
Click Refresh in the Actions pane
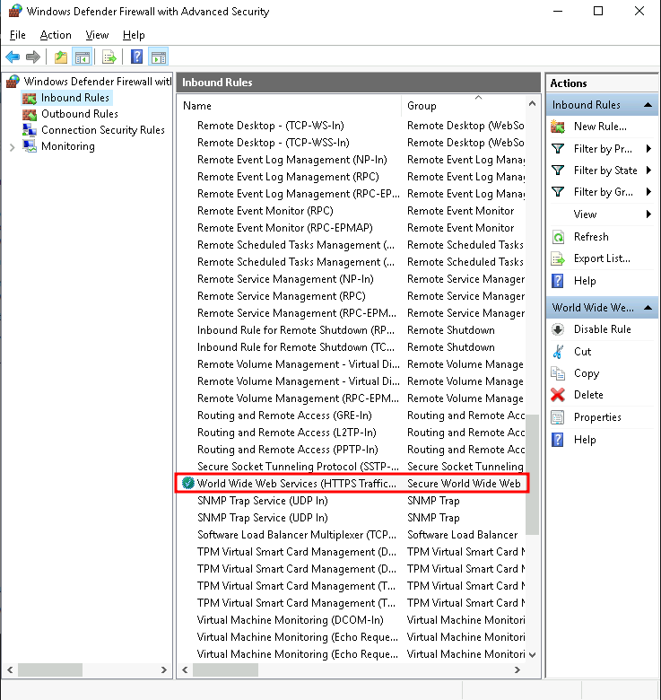[x=591, y=237]
